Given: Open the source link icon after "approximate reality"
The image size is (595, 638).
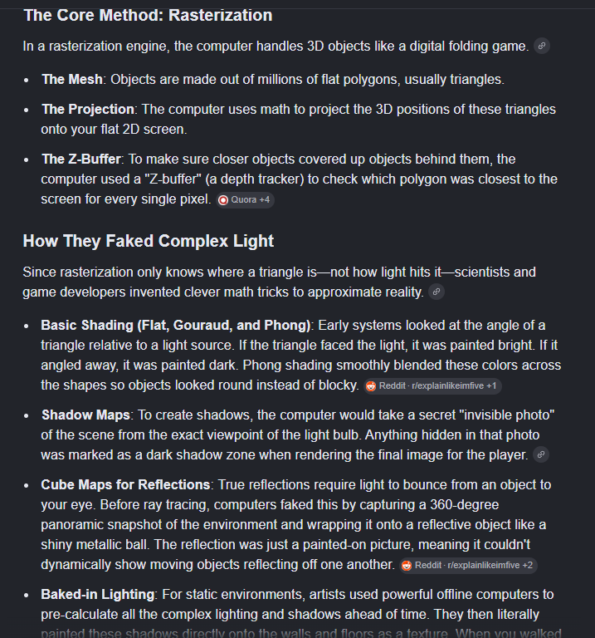Looking at the screenshot, I should 436,292.
